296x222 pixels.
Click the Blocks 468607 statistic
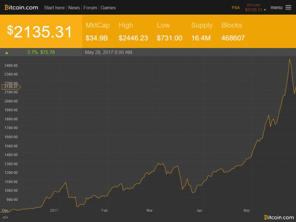[233, 32]
